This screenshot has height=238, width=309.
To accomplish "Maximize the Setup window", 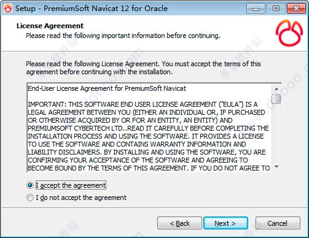I will pos(276,9).
